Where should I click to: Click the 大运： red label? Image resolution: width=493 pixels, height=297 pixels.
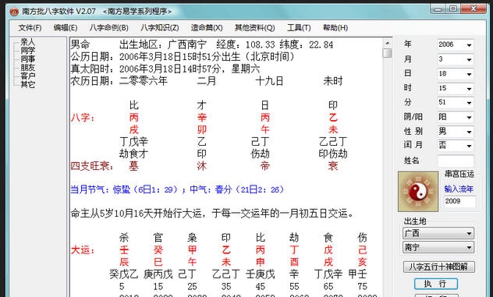pyautogui.click(x=83, y=250)
